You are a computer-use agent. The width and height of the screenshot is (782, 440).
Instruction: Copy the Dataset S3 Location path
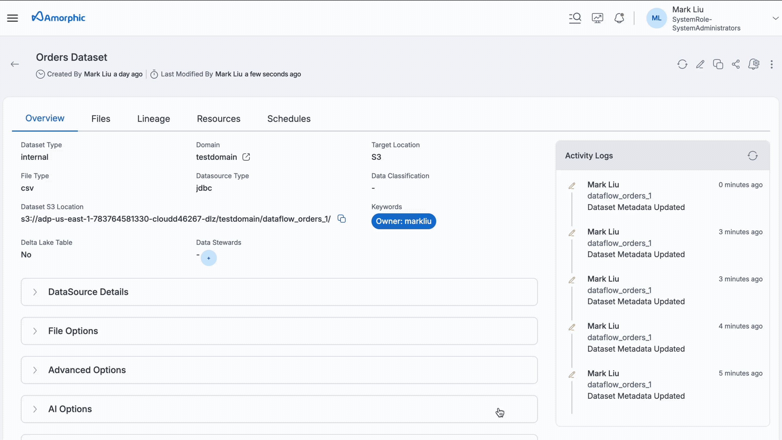341,218
